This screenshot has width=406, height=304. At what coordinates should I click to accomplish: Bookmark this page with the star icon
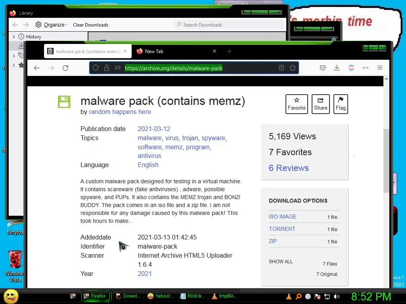[293, 68]
